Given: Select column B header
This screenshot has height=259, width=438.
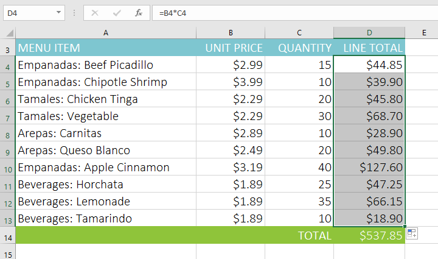Looking at the screenshot, I should (x=231, y=32).
